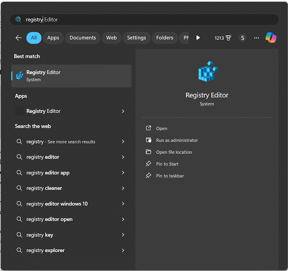The width and height of the screenshot is (288, 271).
Task: Expand chevron for 'registry editor app'
Action: click(x=123, y=173)
